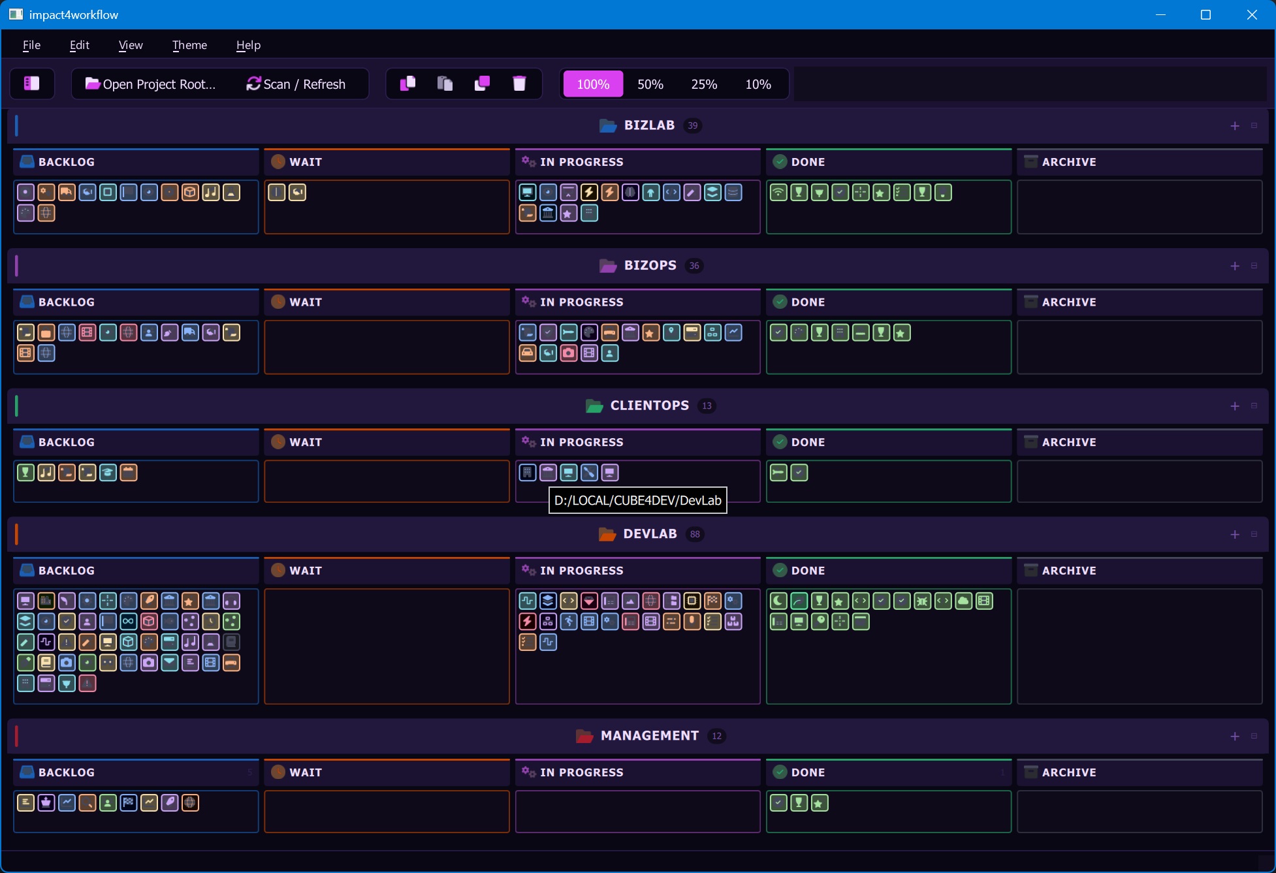Click the copy icon in the toolbar

coord(407,84)
